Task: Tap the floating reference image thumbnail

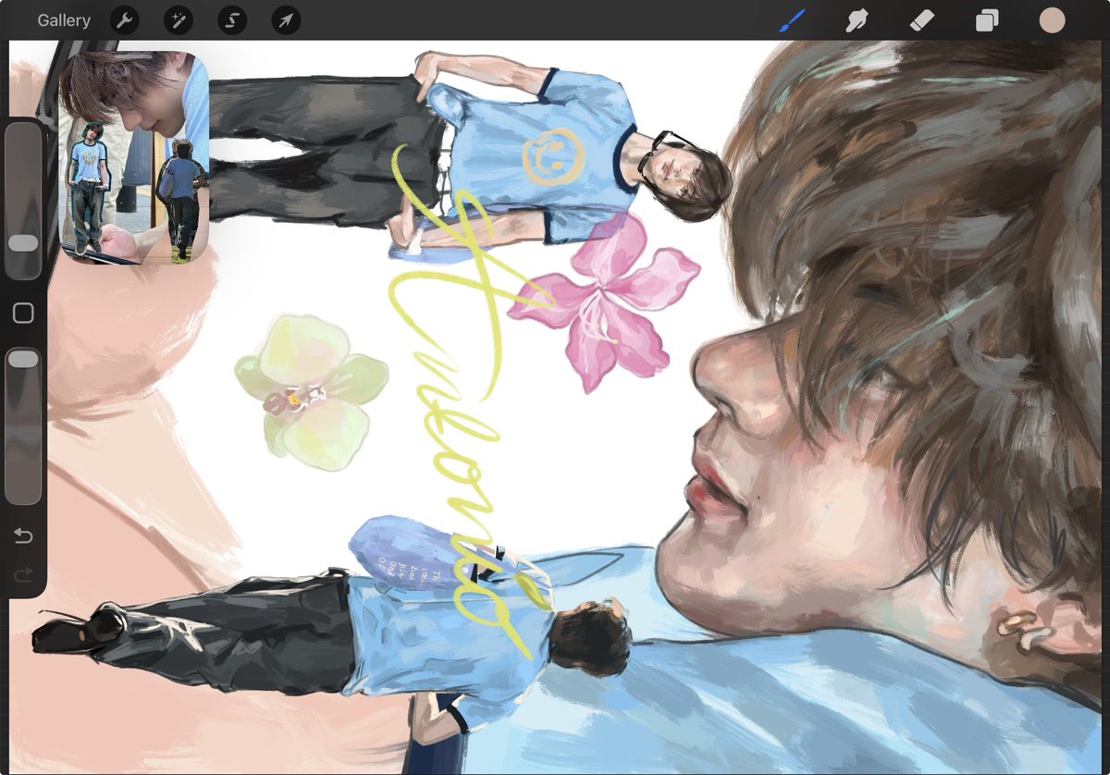Action: coord(134,158)
